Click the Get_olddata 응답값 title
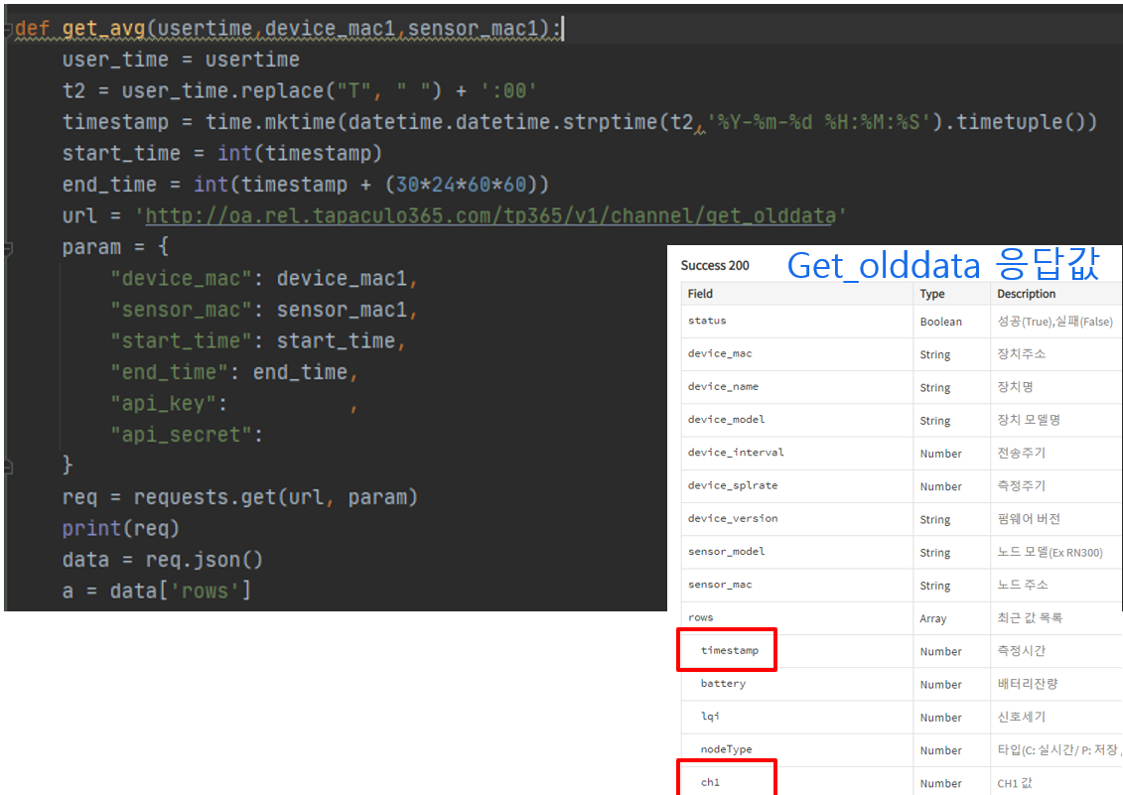The width and height of the screenshot is (1123, 795). tap(942, 263)
